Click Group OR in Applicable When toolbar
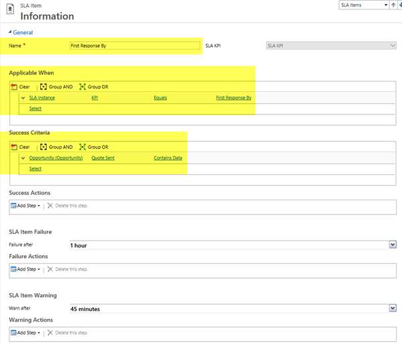Screen dimensions: 402x343 (94, 87)
